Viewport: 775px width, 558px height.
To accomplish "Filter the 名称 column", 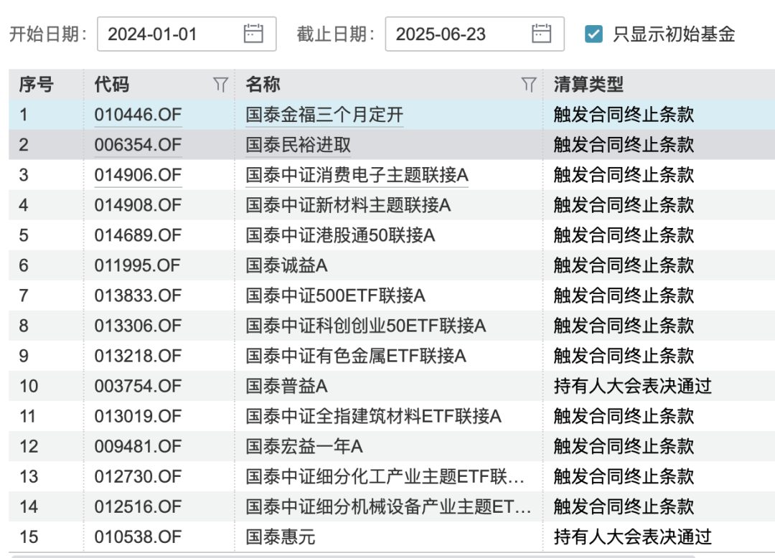I will [x=529, y=85].
